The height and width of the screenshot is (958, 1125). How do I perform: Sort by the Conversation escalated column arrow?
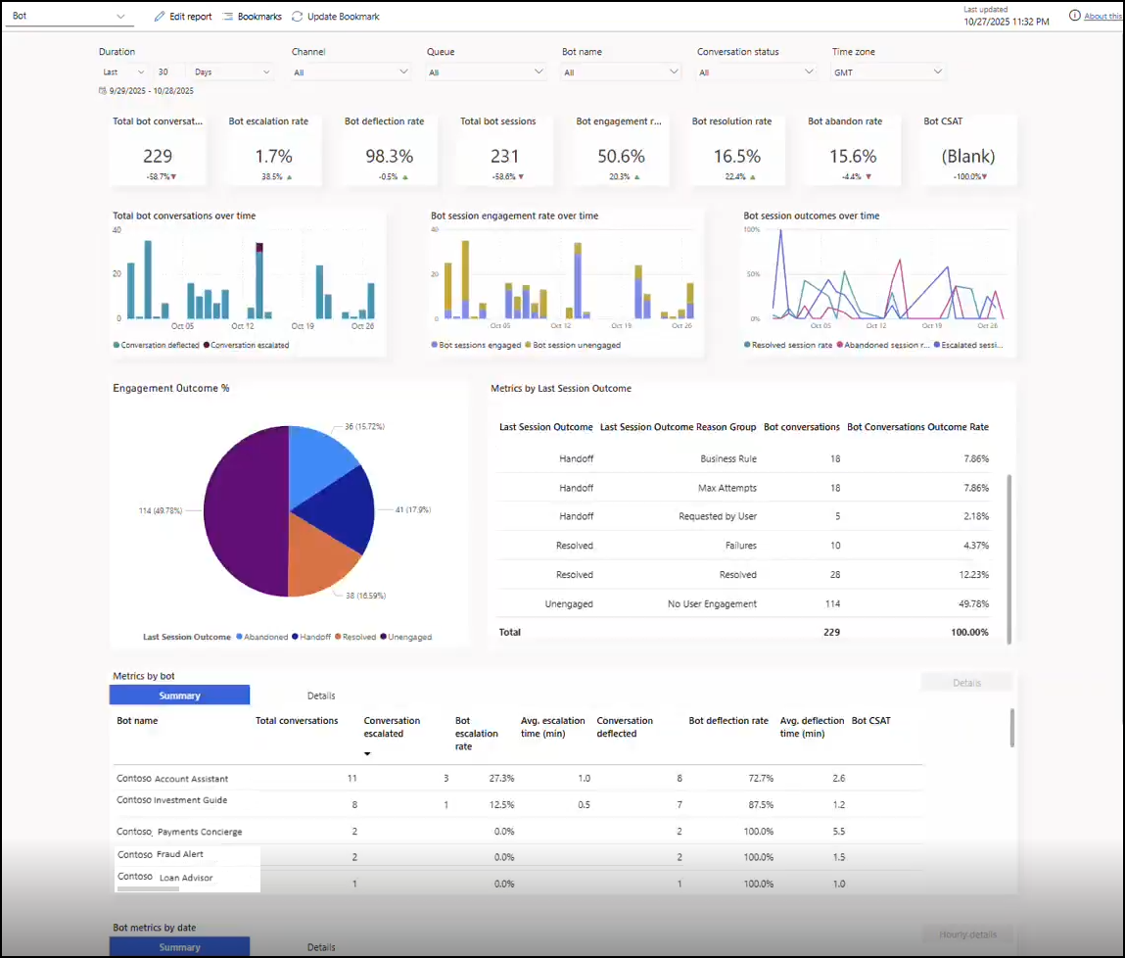[367, 752]
